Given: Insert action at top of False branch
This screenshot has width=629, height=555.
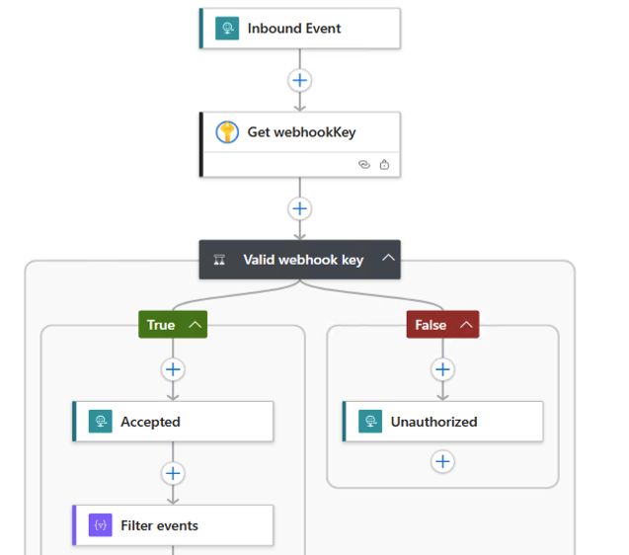Looking at the screenshot, I should click(443, 369).
